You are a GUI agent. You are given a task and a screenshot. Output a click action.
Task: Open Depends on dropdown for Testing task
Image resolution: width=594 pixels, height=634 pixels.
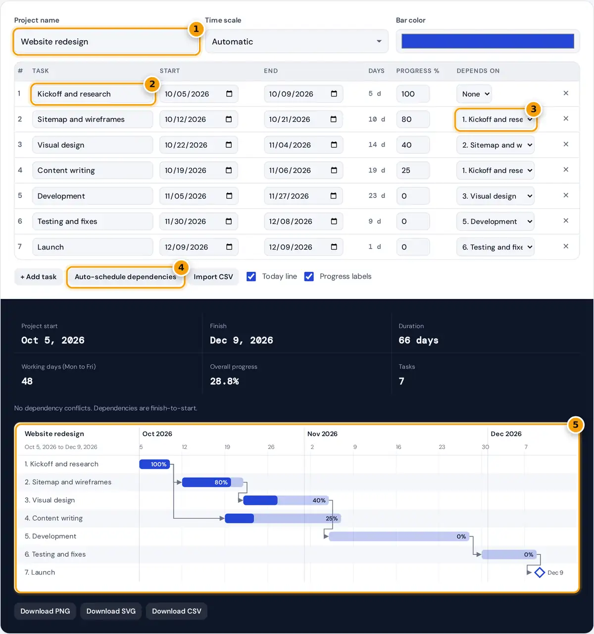pos(495,221)
